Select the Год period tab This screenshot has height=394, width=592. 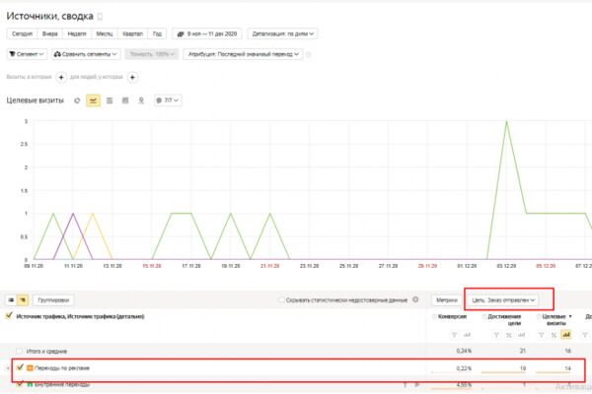(157, 33)
